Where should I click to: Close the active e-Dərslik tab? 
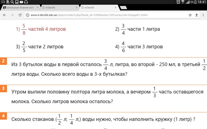point(116,7)
